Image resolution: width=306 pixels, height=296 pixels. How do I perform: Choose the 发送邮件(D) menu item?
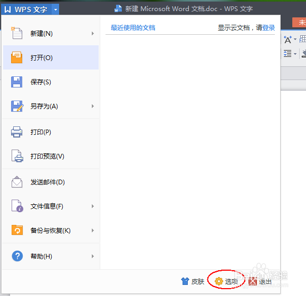(51, 182)
